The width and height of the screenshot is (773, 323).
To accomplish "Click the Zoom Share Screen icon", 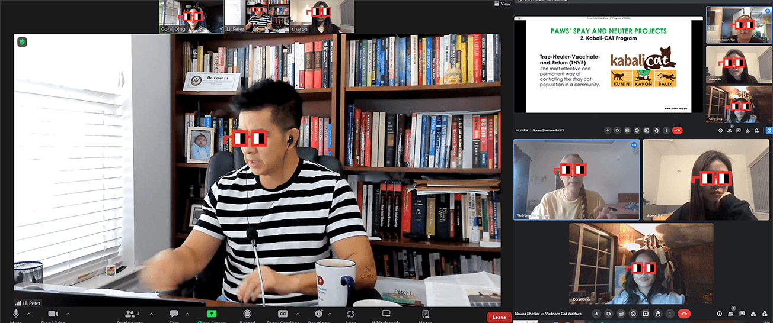I will tap(212, 314).
